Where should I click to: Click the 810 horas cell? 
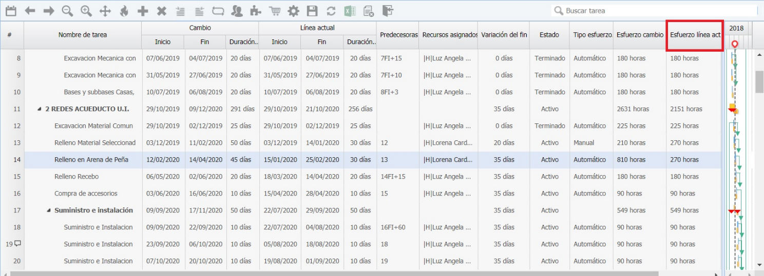tap(640, 160)
